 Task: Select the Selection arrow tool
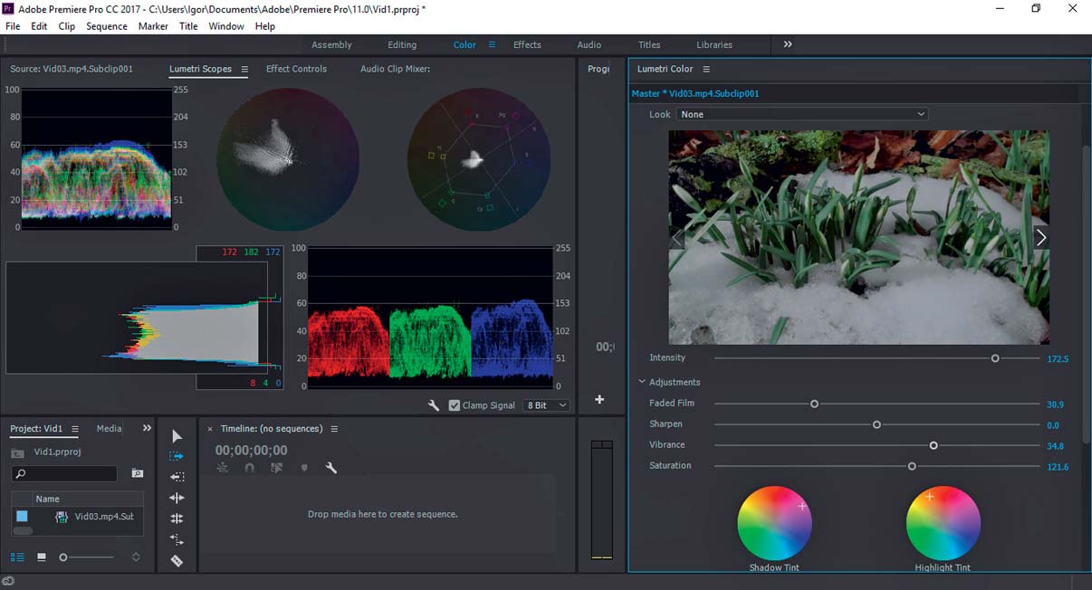pos(177,436)
